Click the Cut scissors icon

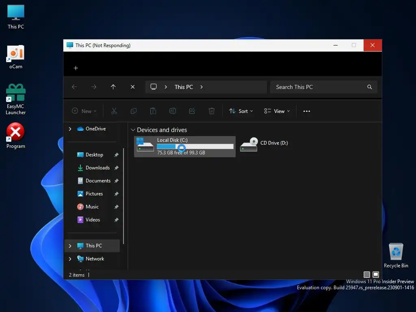114,111
